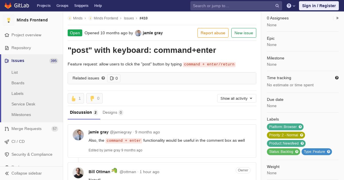Open @jamiegray username link in comment
Screen dimensions: 344x180
121,132
